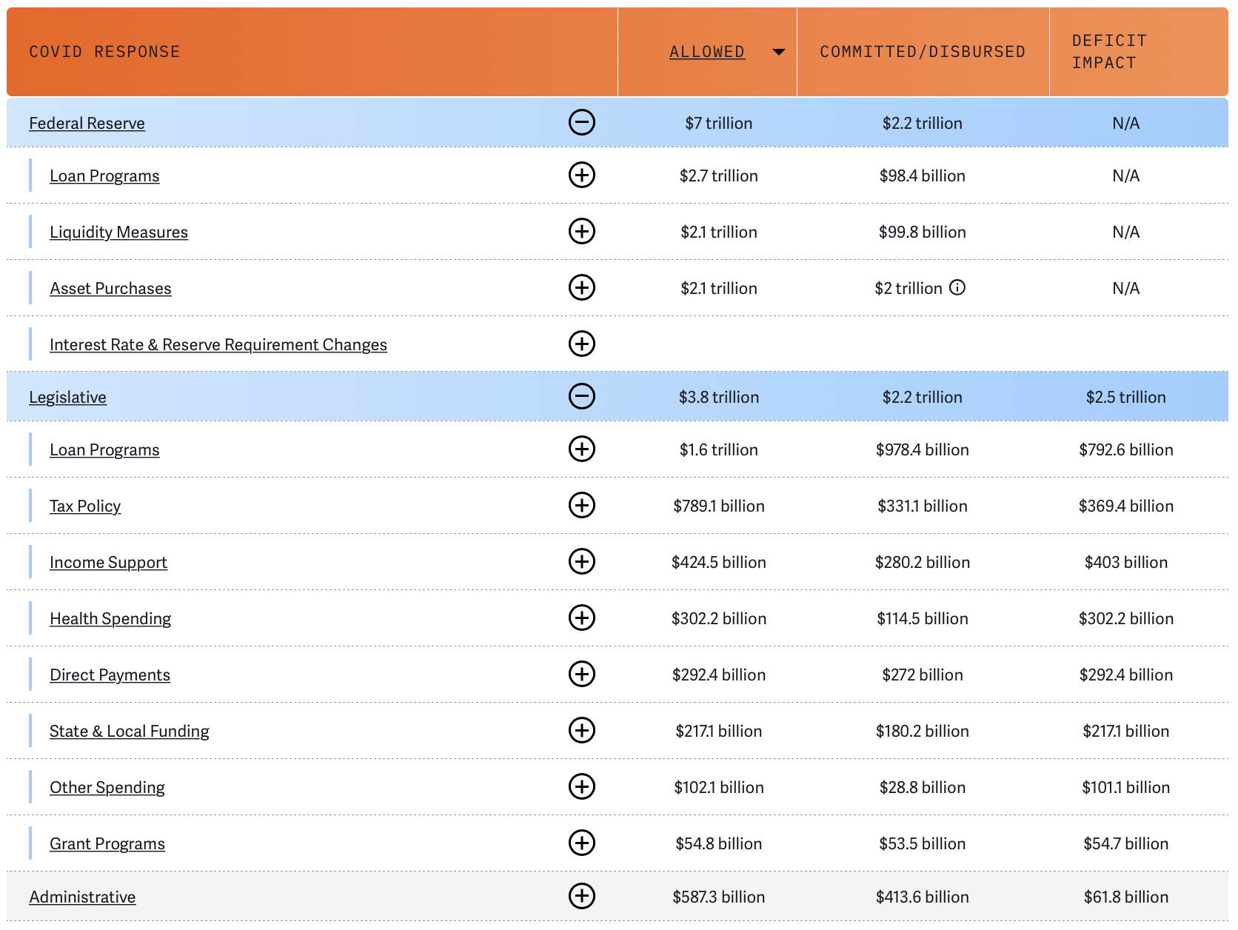The width and height of the screenshot is (1238, 930).
Task: Sort by the Allowed column header
Action: [706, 52]
